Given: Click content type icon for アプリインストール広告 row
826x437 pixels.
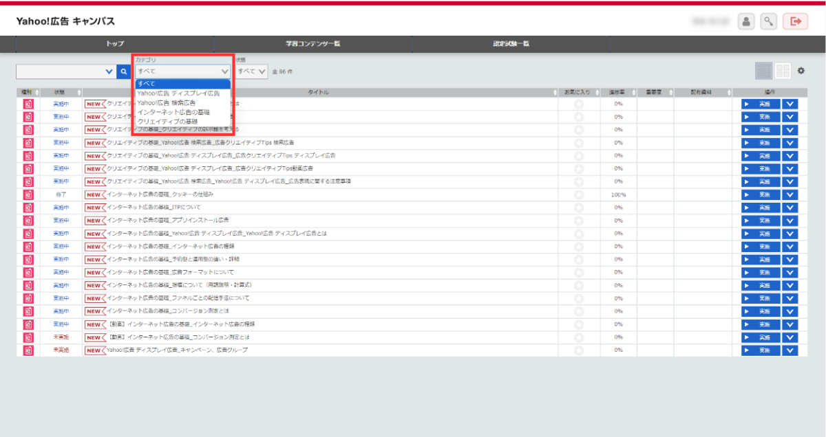Looking at the screenshot, I should pyautogui.click(x=28, y=221).
